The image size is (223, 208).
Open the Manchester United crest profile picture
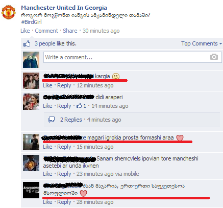(8, 12)
